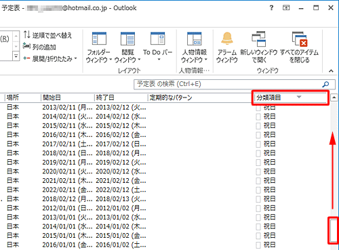Click arrangement gallery up arrow
The height and width of the screenshot is (250, 339).
tap(16, 36)
